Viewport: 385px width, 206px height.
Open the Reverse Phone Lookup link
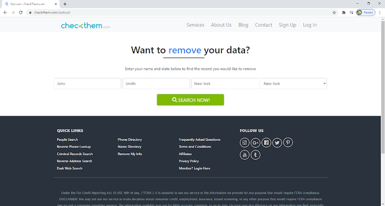click(x=73, y=147)
